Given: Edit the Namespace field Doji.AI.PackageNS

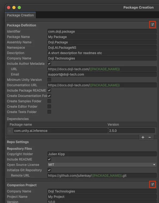Looking at the screenshot, I should point(102,47).
